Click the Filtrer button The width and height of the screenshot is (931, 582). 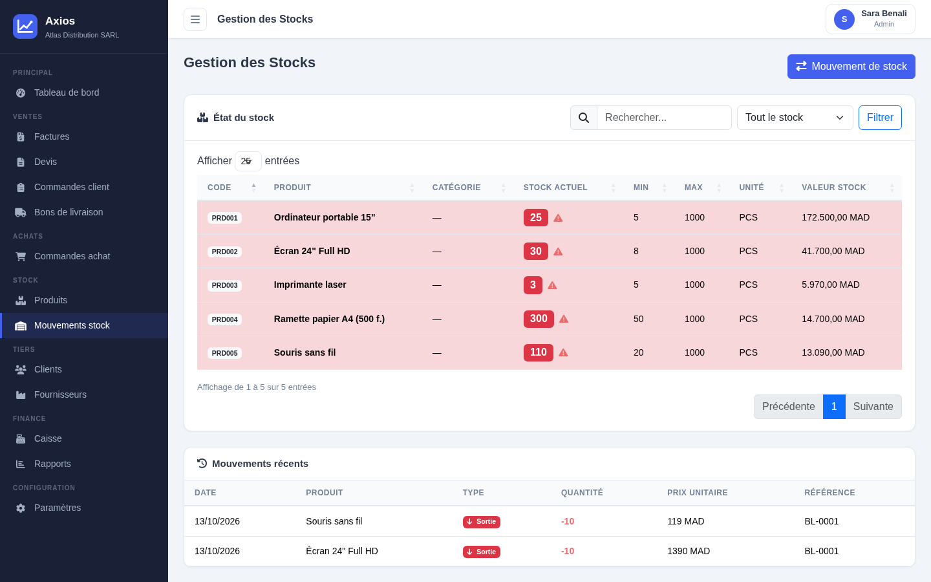click(x=880, y=118)
